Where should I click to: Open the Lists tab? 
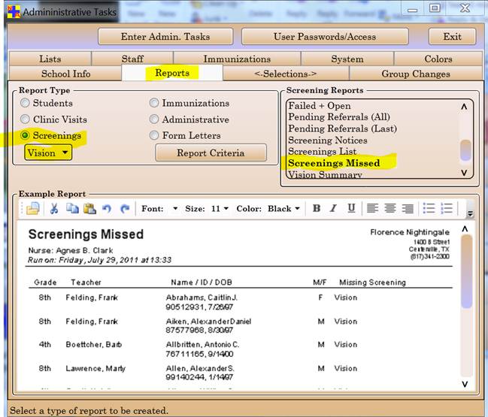pyautogui.click(x=50, y=59)
